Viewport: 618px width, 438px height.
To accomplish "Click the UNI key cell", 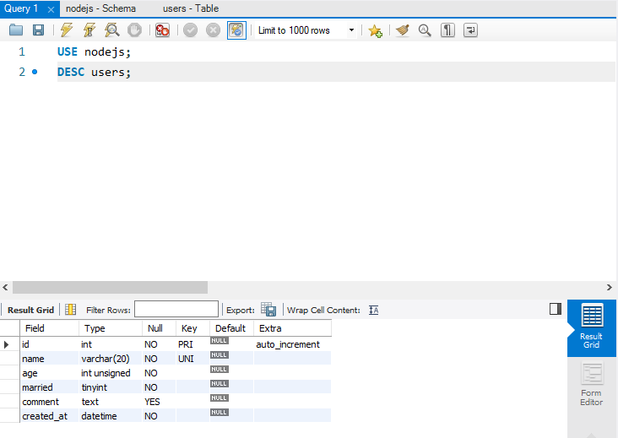I will 192,359.
